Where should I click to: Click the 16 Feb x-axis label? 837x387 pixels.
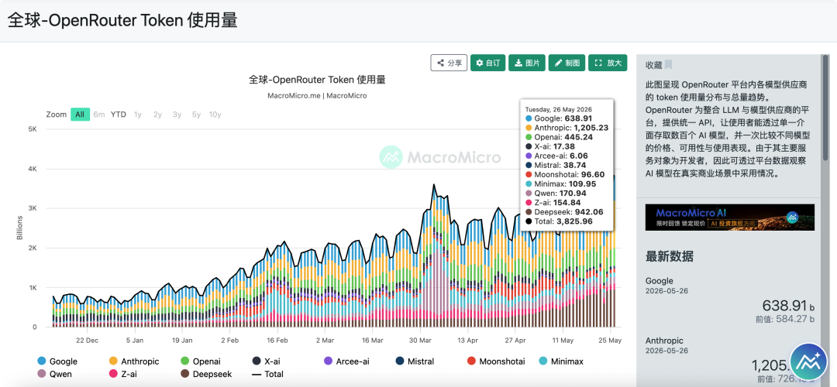click(x=277, y=340)
